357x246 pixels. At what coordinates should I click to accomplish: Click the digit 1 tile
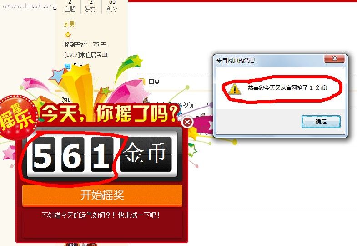tap(102, 154)
